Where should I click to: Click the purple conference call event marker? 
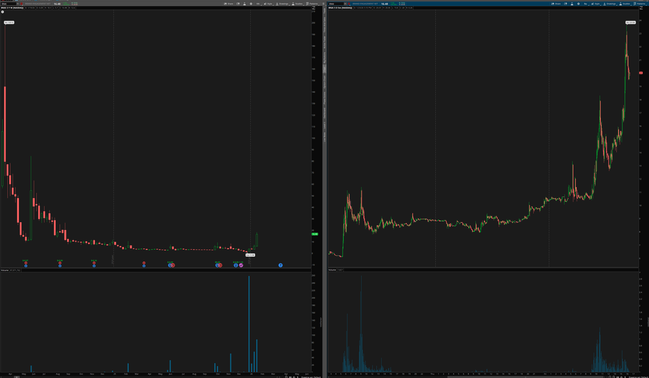pyautogui.click(x=241, y=265)
